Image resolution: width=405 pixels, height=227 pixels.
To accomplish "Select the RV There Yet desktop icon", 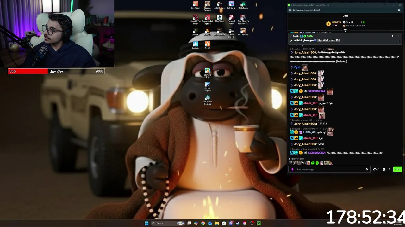I will (x=243, y=32).
